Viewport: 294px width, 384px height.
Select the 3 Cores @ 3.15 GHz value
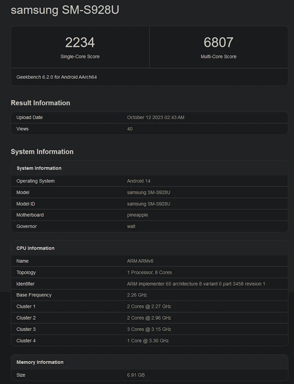pos(149,330)
